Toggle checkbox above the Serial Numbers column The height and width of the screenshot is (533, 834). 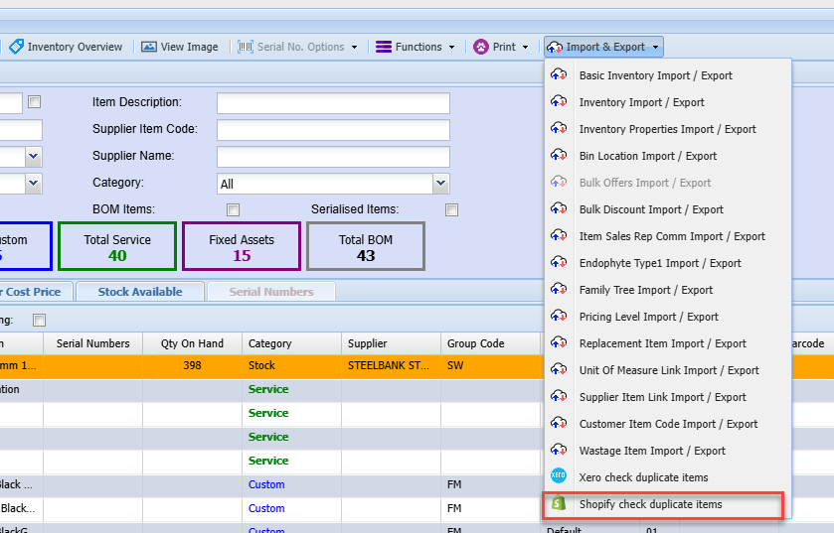(x=40, y=320)
